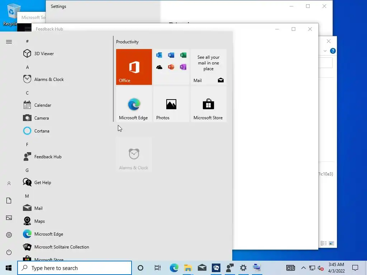Open Pictures icon in Start sidebar
Viewport: 367px width, 275px height.
(9, 218)
